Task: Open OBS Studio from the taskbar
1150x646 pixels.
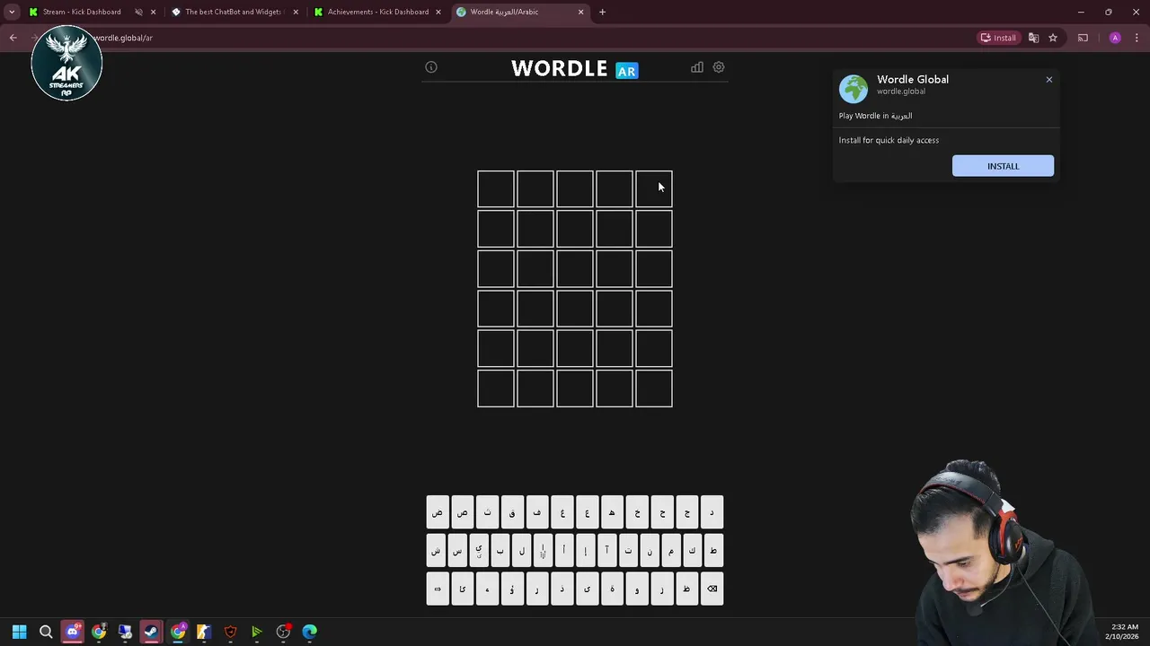Action: pyautogui.click(x=283, y=632)
